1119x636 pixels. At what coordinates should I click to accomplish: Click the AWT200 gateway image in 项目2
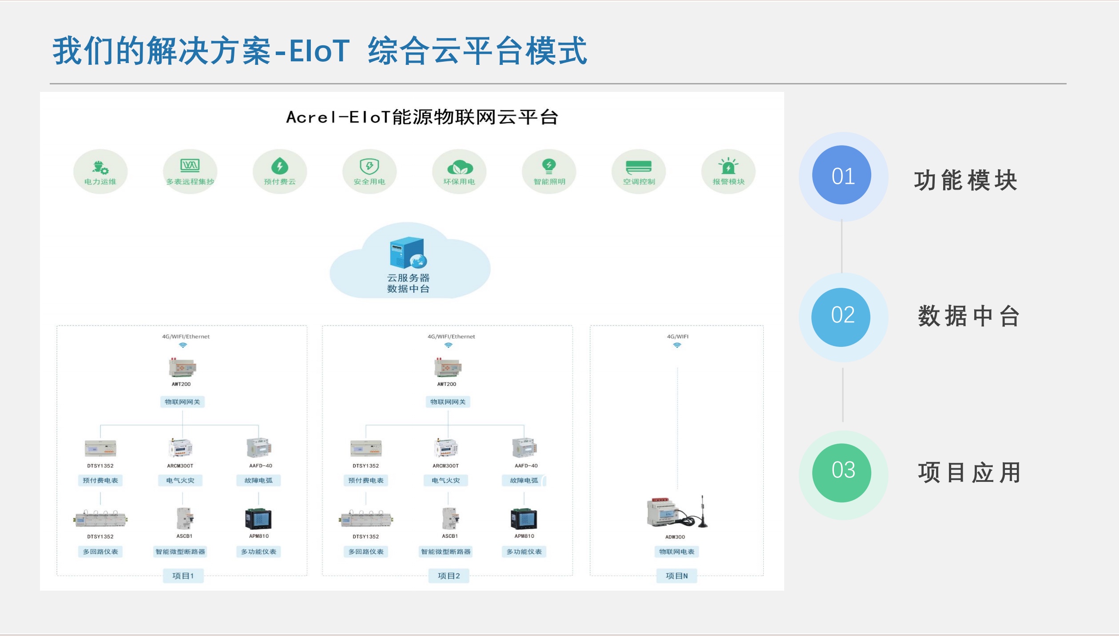448,367
